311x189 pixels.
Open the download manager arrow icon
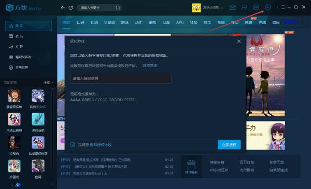[x=256, y=7]
